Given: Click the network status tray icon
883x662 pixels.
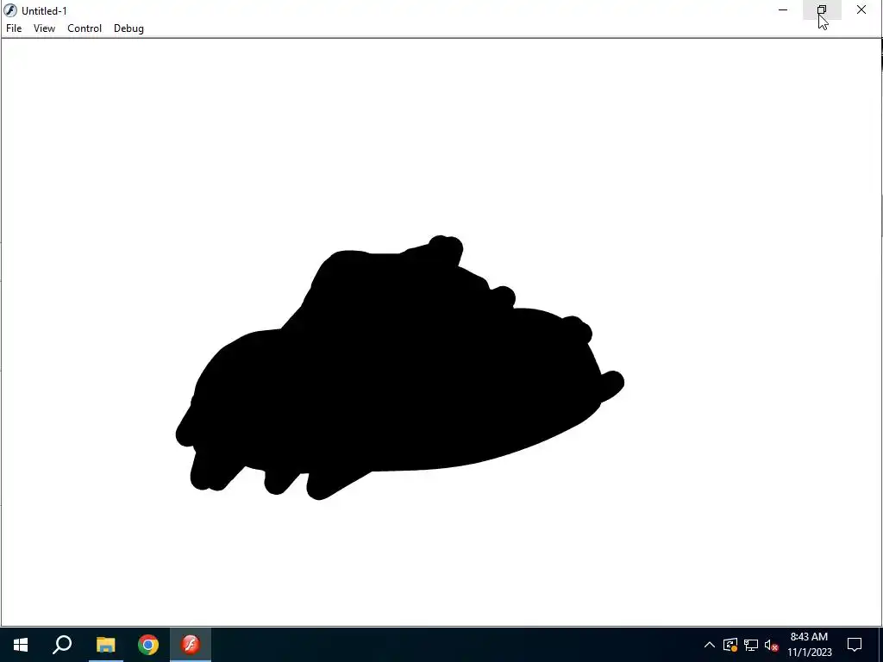Looking at the screenshot, I should pyautogui.click(x=751, y=645).
